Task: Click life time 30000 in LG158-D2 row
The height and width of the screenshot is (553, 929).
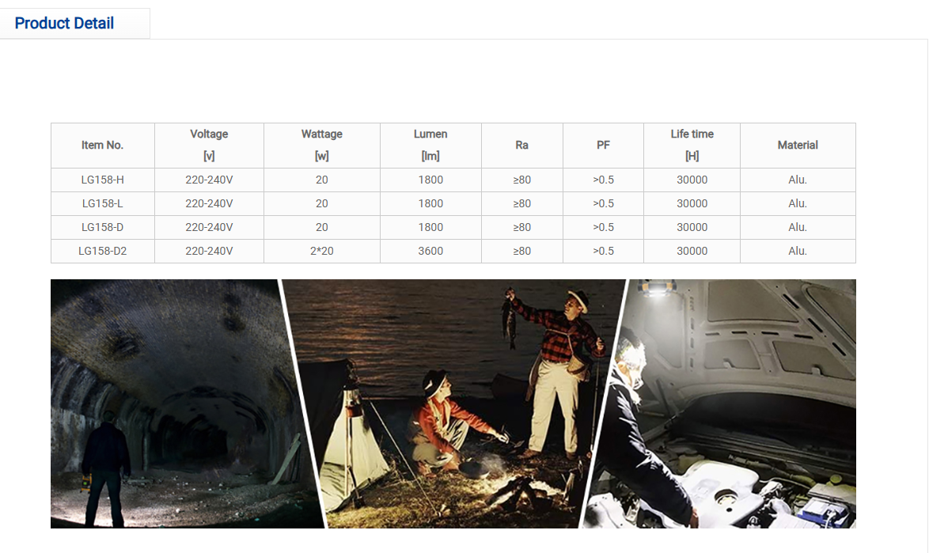Action: click(692, 251)
